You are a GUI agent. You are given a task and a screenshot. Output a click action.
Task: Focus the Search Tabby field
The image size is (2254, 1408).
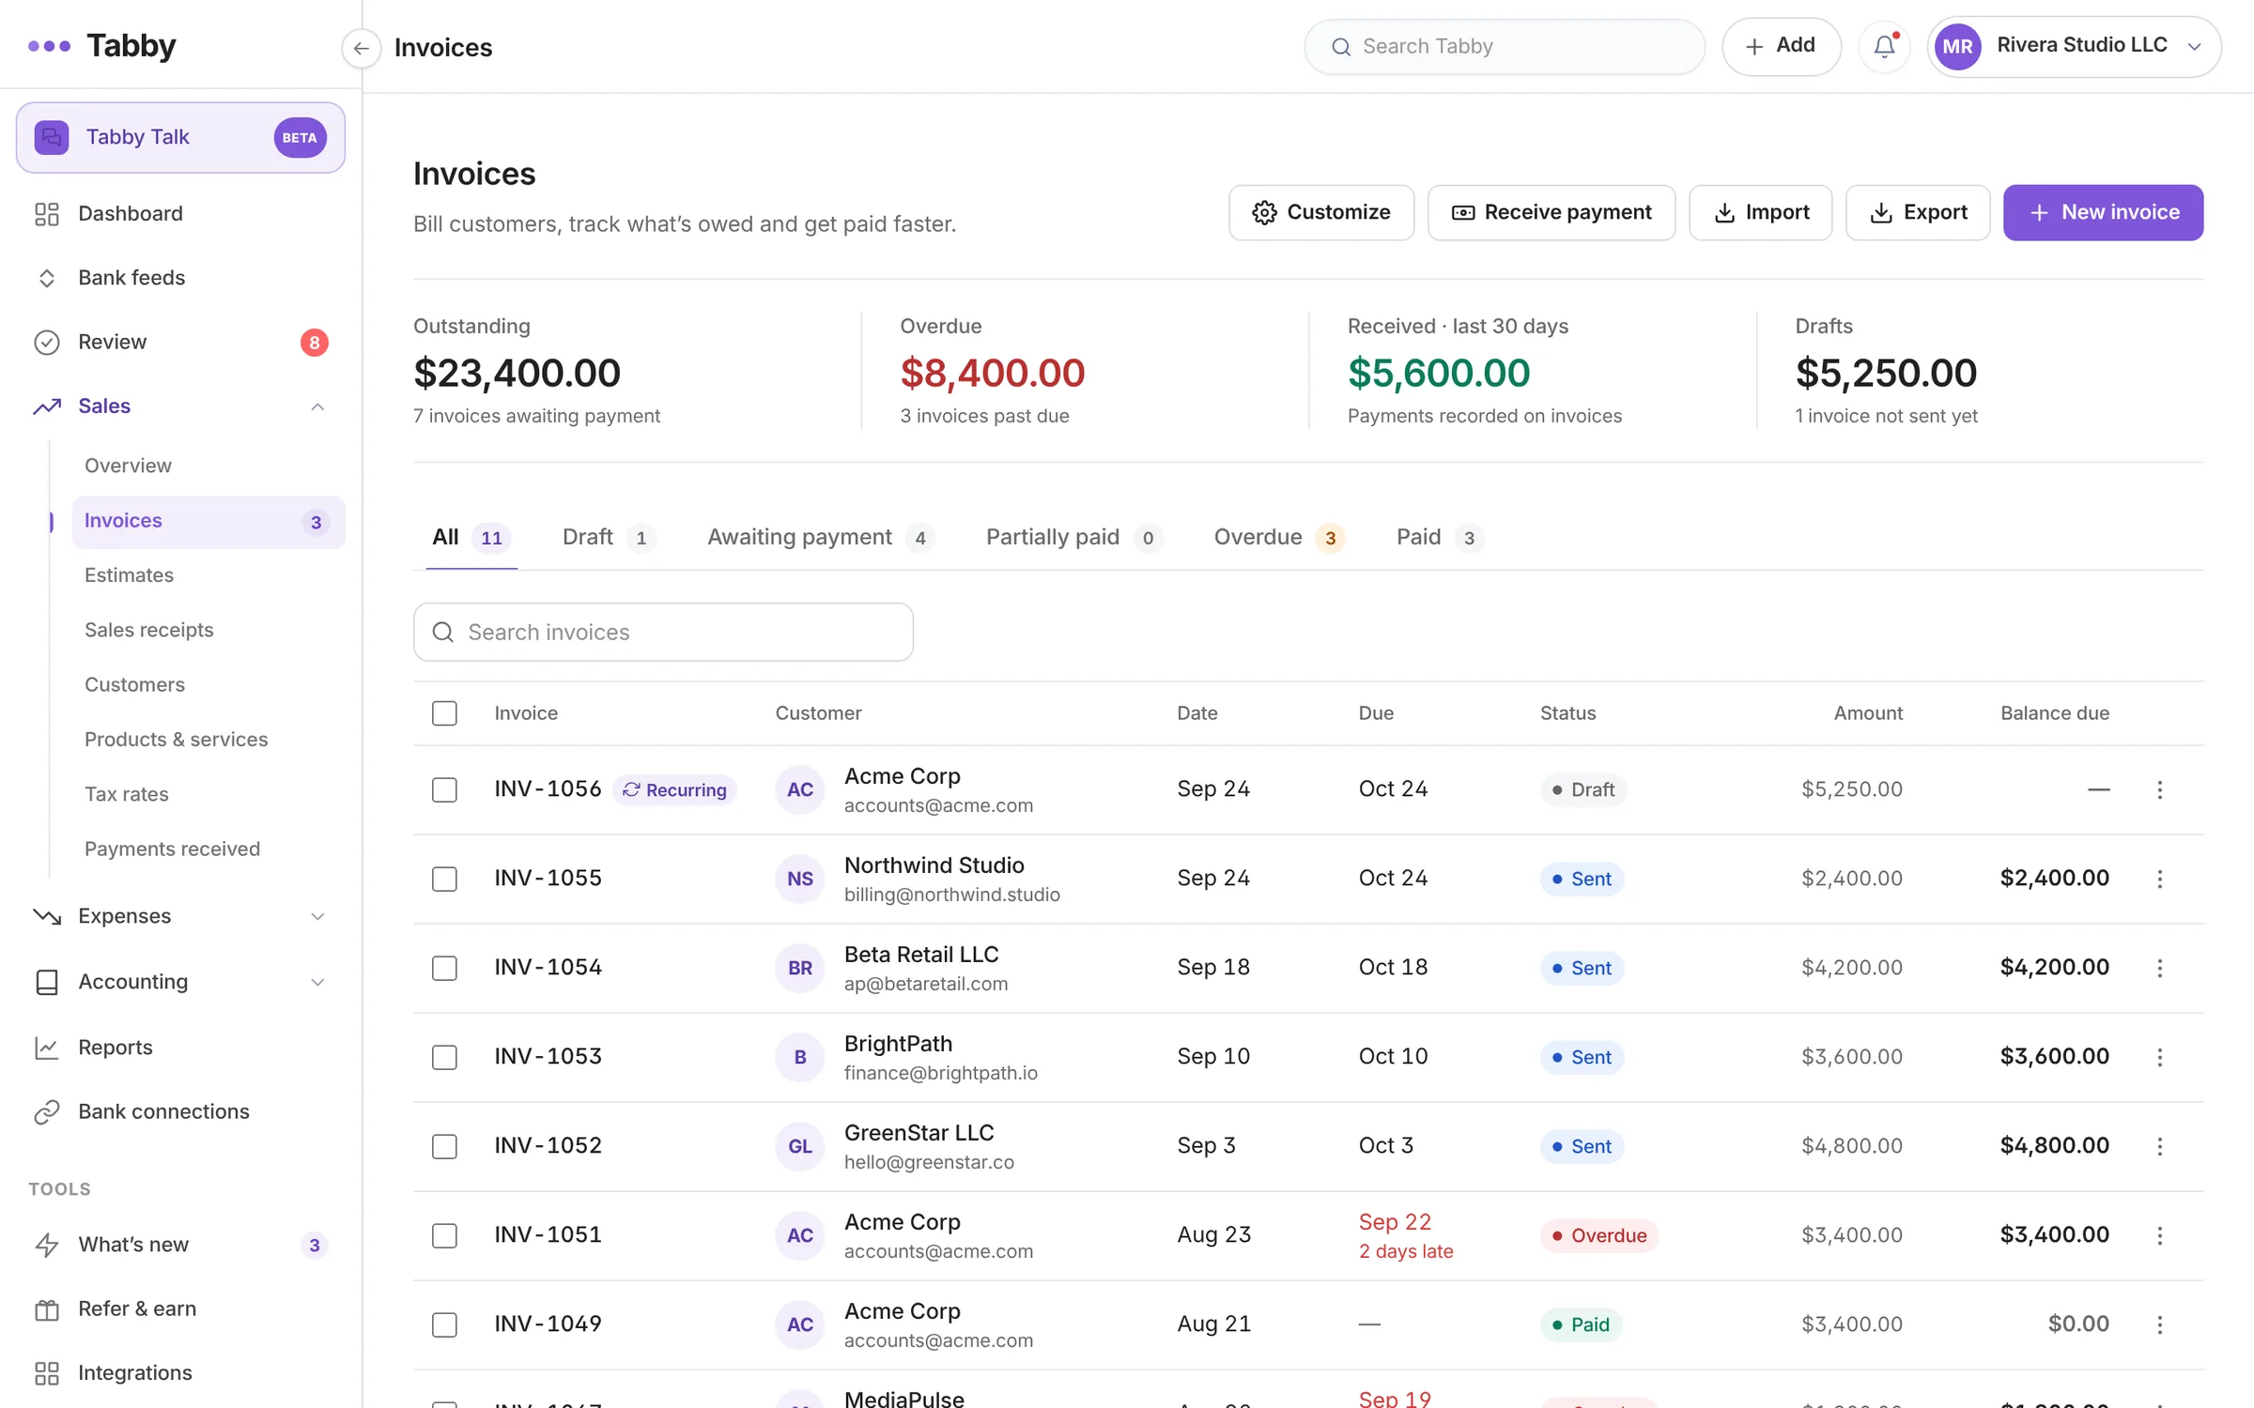pyautogui.click(x=1505, y=47)
